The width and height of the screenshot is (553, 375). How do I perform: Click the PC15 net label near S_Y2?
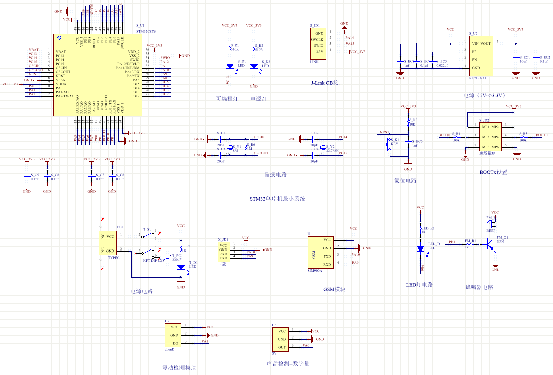coord(343,153)
